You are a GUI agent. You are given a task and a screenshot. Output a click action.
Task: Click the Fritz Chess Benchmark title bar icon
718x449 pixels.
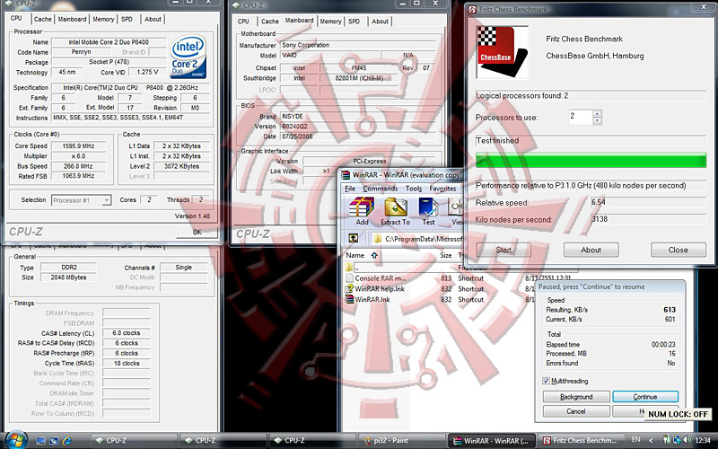pos(472,9)
